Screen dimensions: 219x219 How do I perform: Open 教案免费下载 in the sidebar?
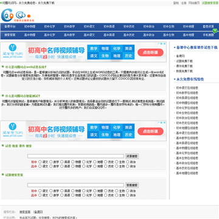184,71
